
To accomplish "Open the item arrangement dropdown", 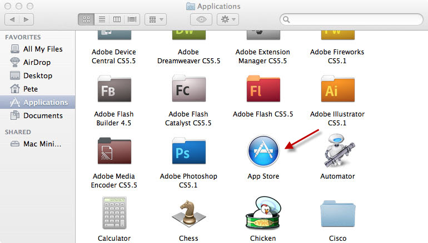I will (x=156, y=19).
